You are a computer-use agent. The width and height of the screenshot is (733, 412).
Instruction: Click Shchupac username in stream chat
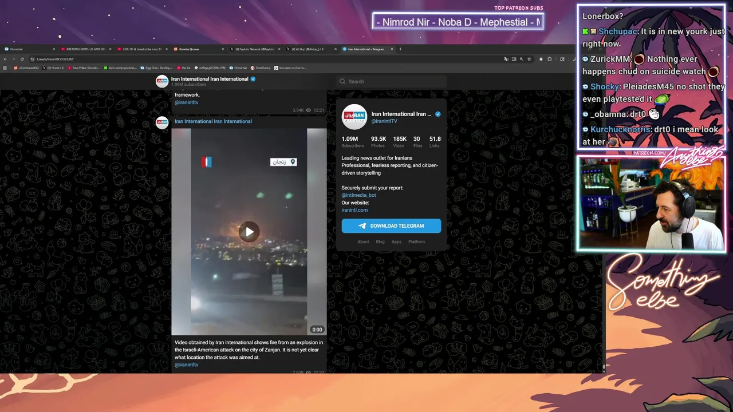pos(618,31)
